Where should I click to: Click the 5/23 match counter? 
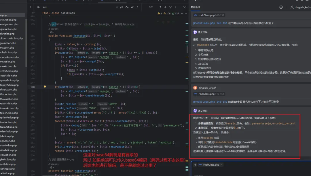point(151,7)
